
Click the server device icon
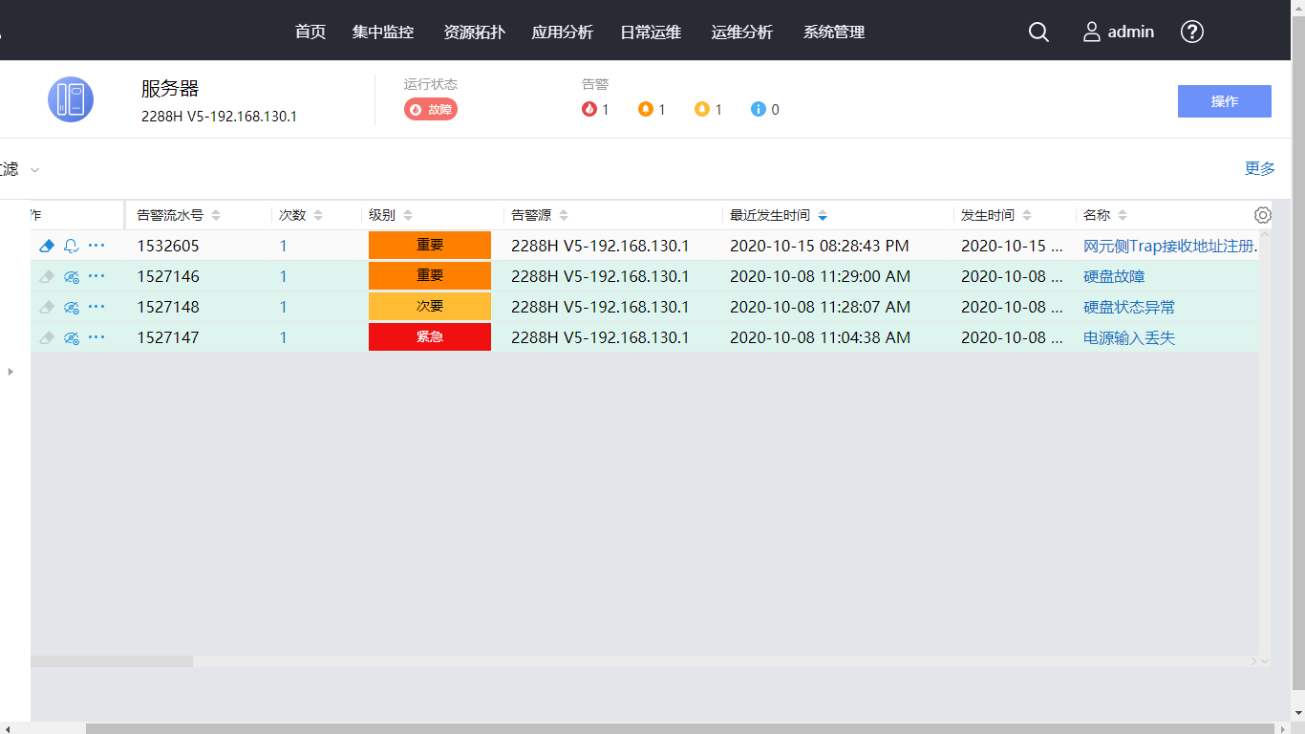tap(71, 99)
